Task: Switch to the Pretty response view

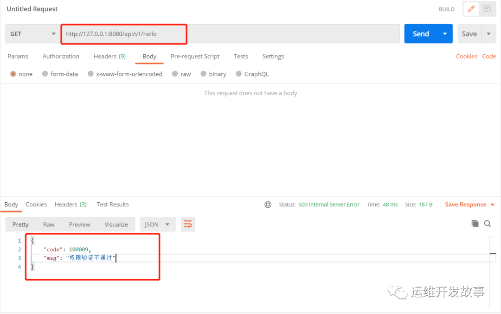Action: tap(20, 224)
